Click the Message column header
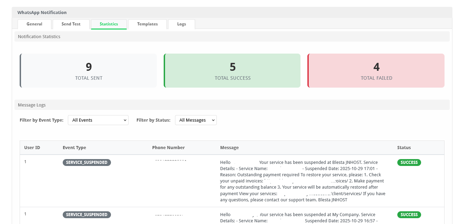 229,148
